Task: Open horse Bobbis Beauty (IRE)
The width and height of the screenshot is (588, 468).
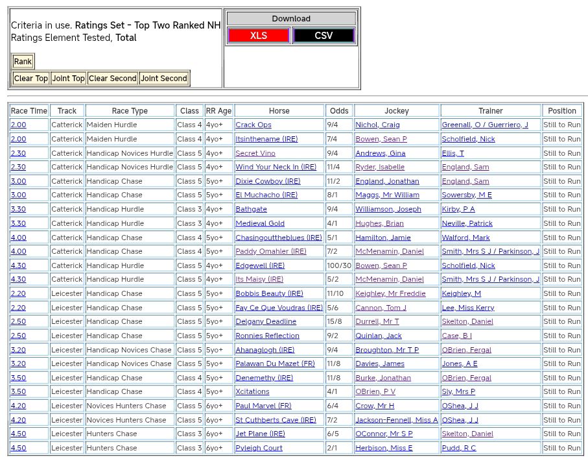Action: tap(269, 294)
